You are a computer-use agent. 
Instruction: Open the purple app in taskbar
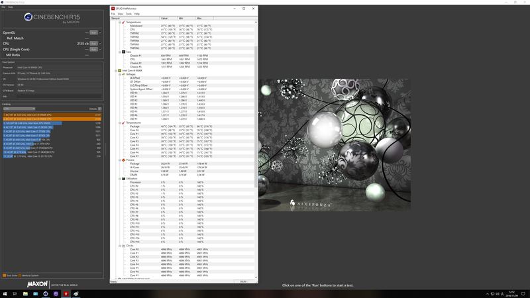pos(56,294)
